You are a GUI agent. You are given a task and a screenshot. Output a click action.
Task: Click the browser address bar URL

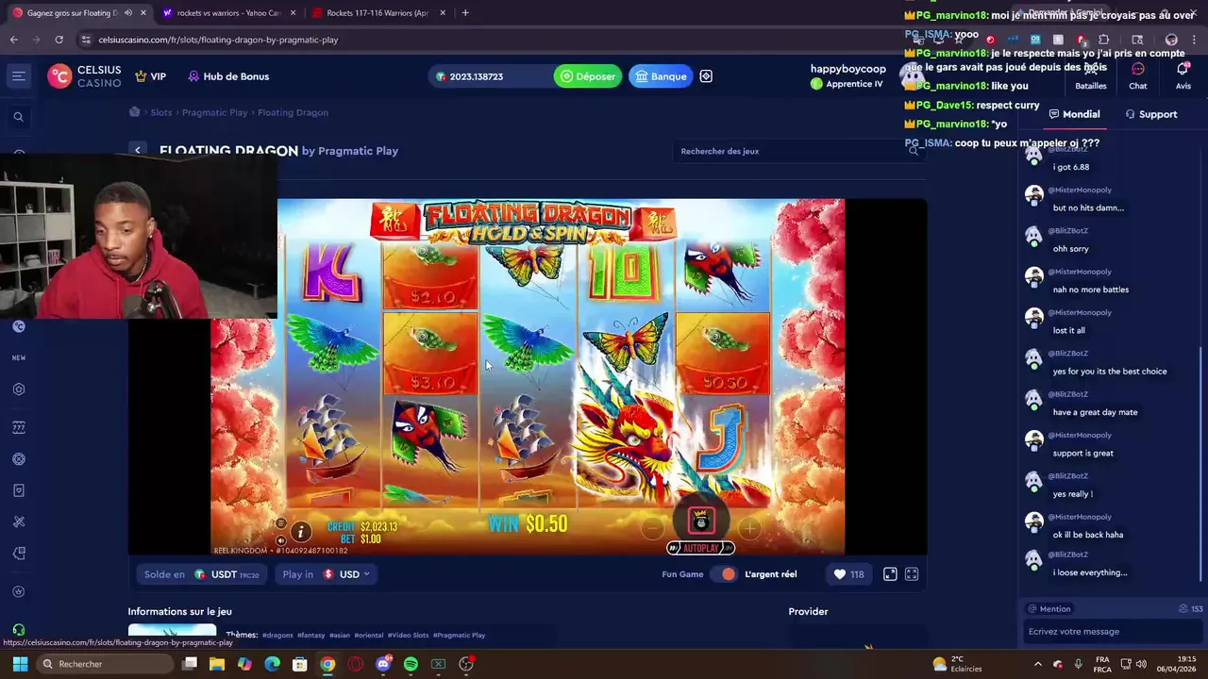click(218, 40)
